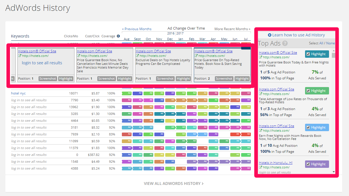The height and width of the screenshot is (196, 349).
Task: Open ad title link in the Position 2 card
Action: pos(213,51)
